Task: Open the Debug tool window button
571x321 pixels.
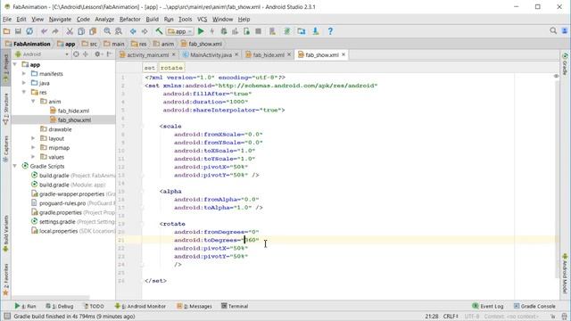Action: click(x=60, y=306)
